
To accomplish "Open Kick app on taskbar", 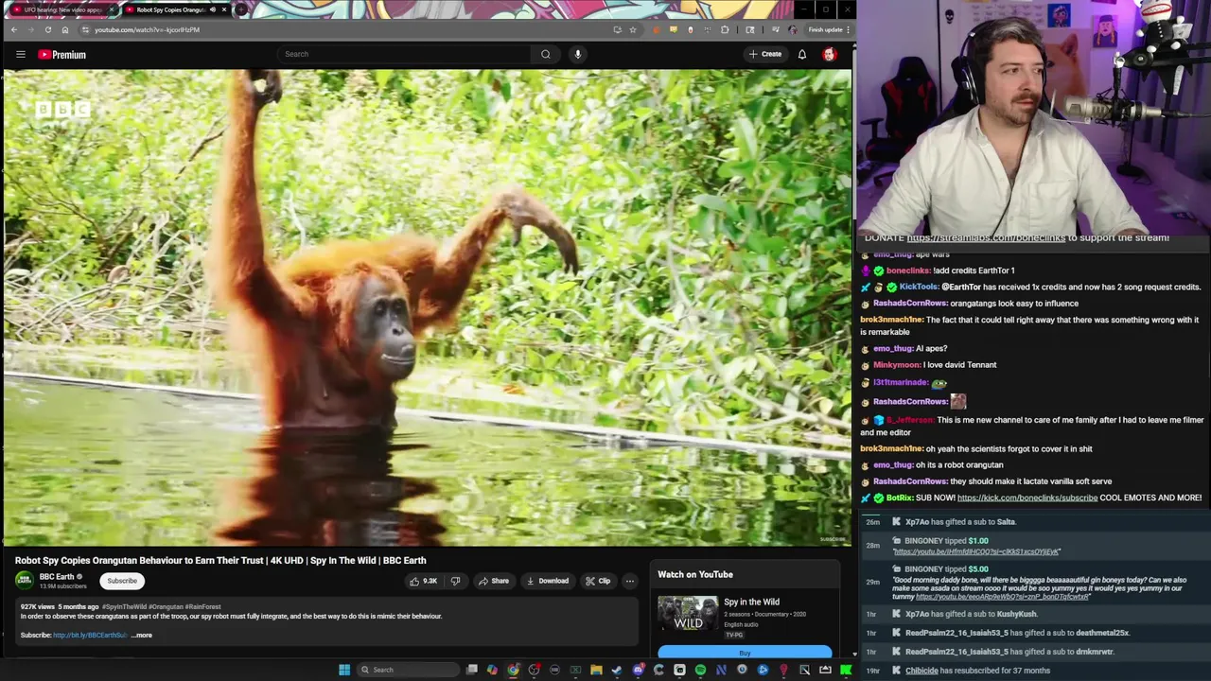I will [846, 670].
